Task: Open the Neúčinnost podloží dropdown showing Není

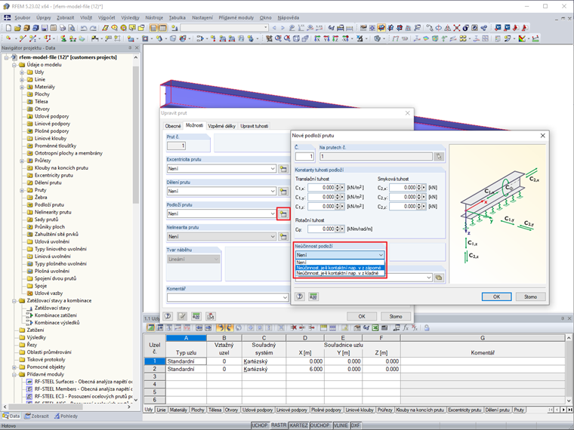Action: point(340,255)
